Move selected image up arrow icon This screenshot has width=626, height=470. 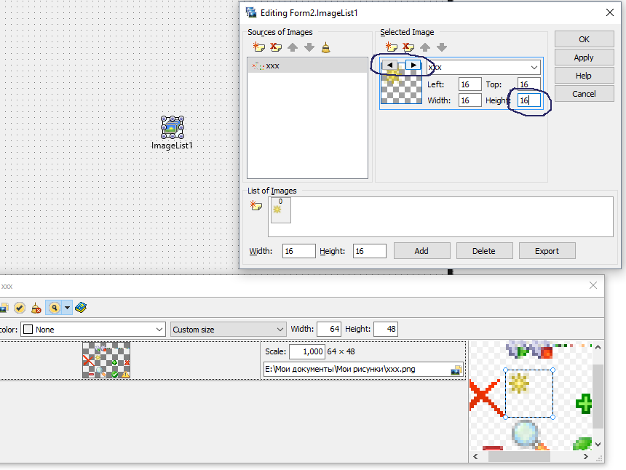click(x=425, y=47)
